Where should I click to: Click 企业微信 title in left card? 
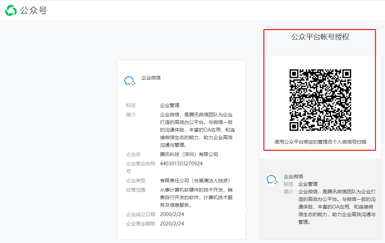click(x=151, y=78)
